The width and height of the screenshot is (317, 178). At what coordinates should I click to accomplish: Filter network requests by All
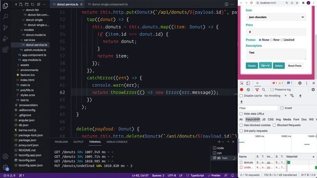tap(241, 120)
